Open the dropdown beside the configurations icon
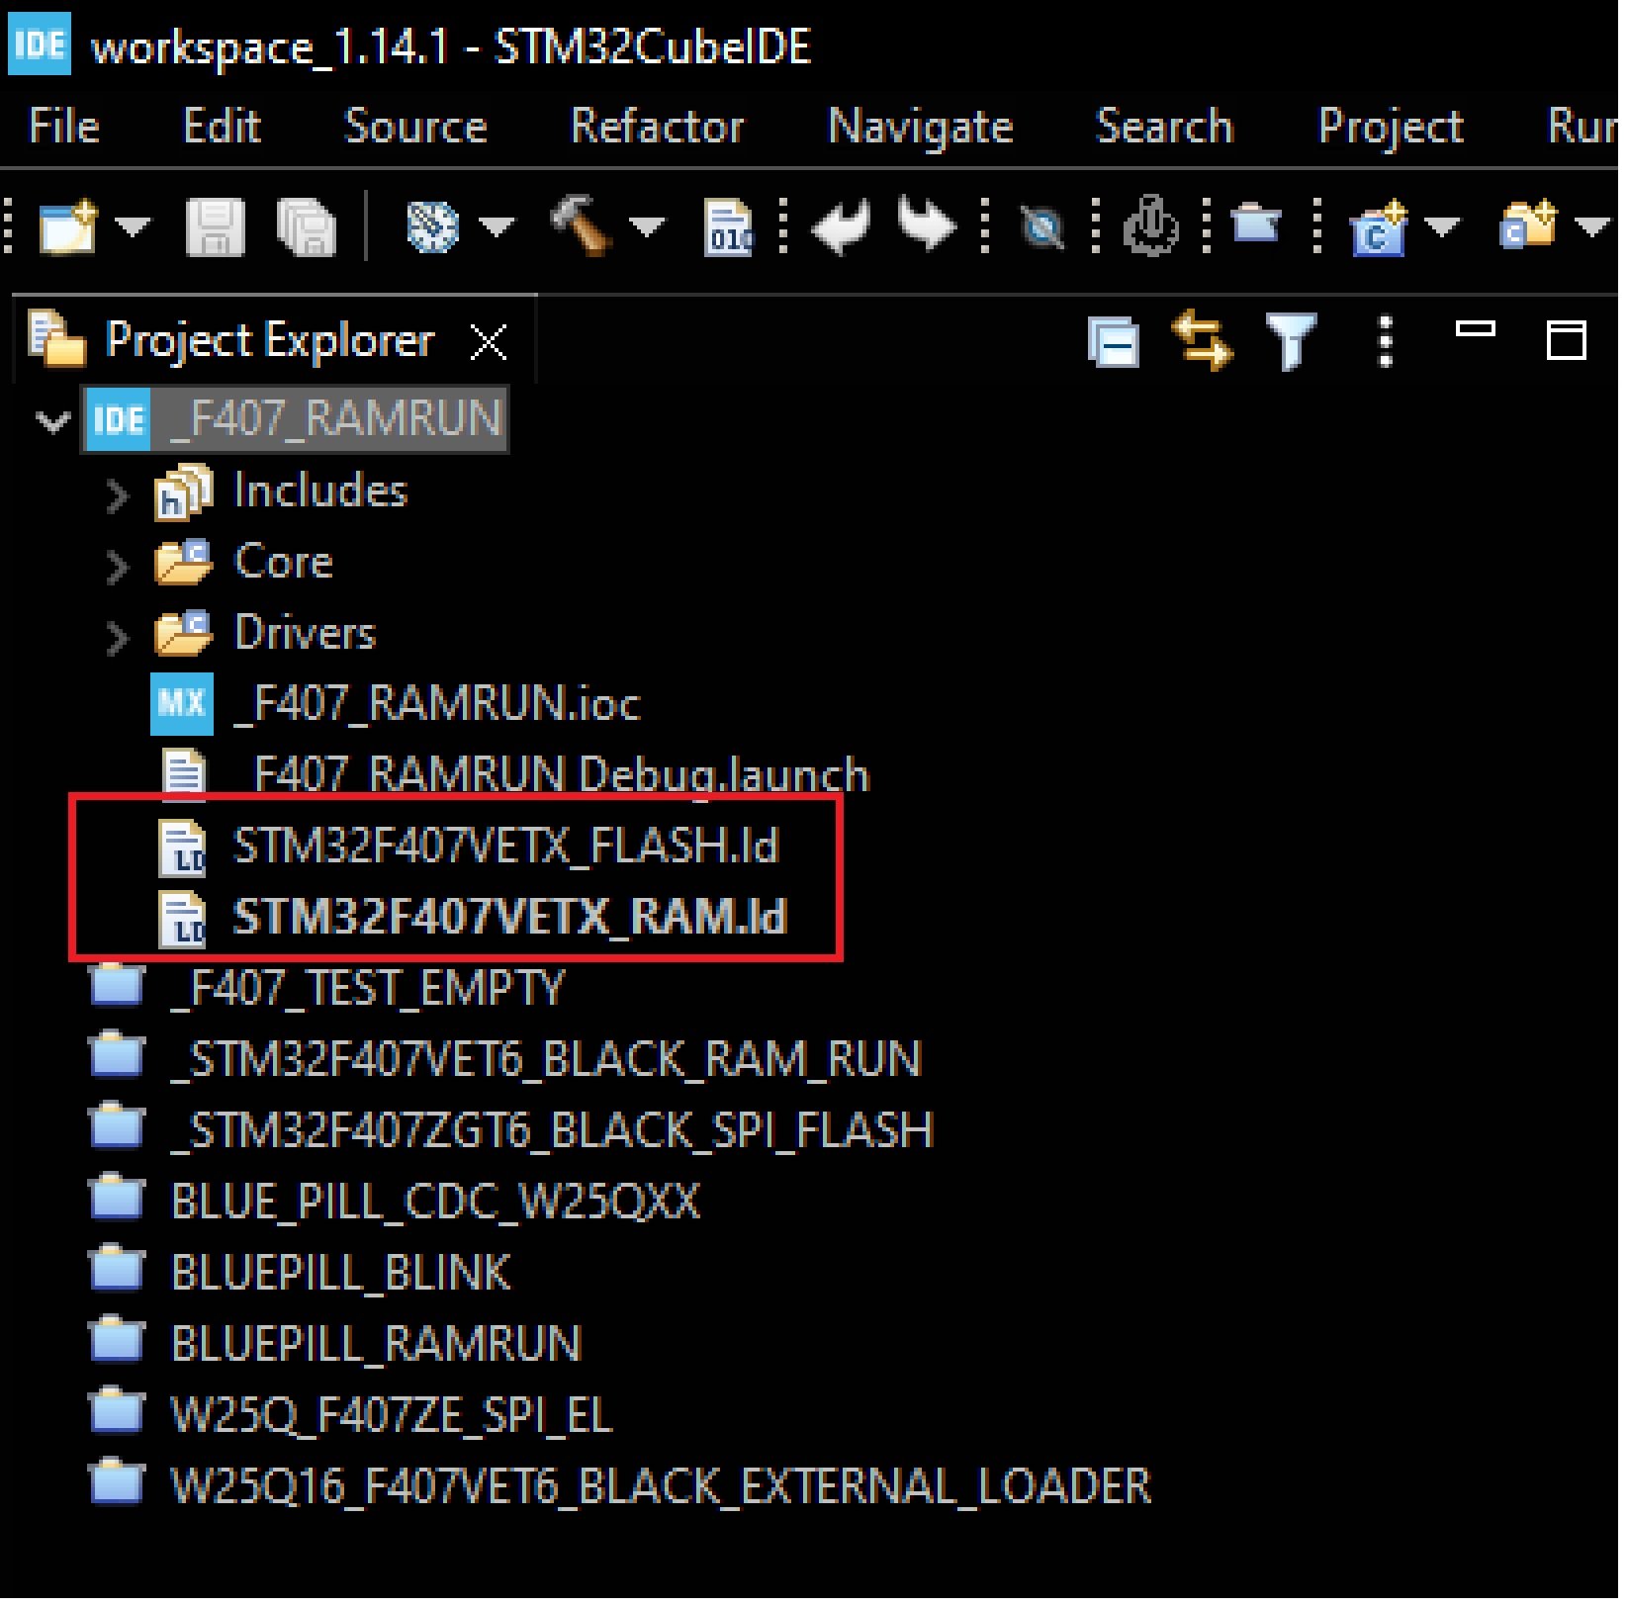 pos(497,227)
